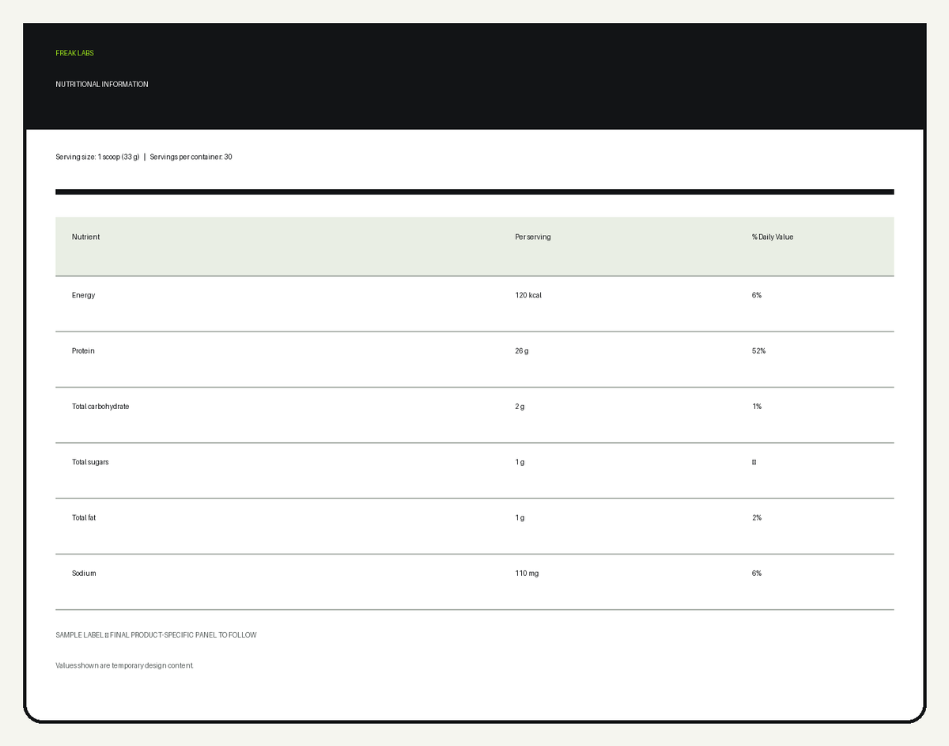Click the 52% daily value cell
The width and height of the screenshot is (949, 746).
(759, 351)
